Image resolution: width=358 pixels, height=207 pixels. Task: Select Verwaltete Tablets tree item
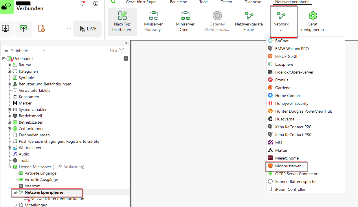pos(34,90)
